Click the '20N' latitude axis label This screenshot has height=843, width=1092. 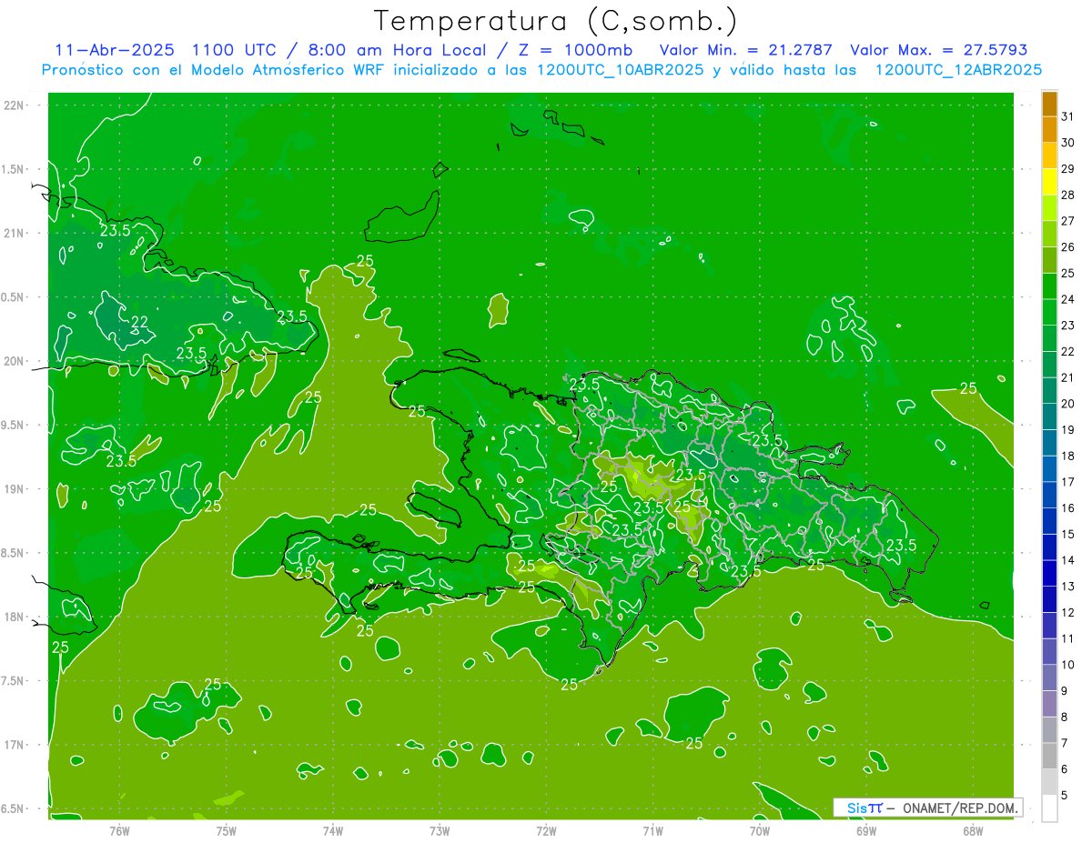click(x=14, y=361)
